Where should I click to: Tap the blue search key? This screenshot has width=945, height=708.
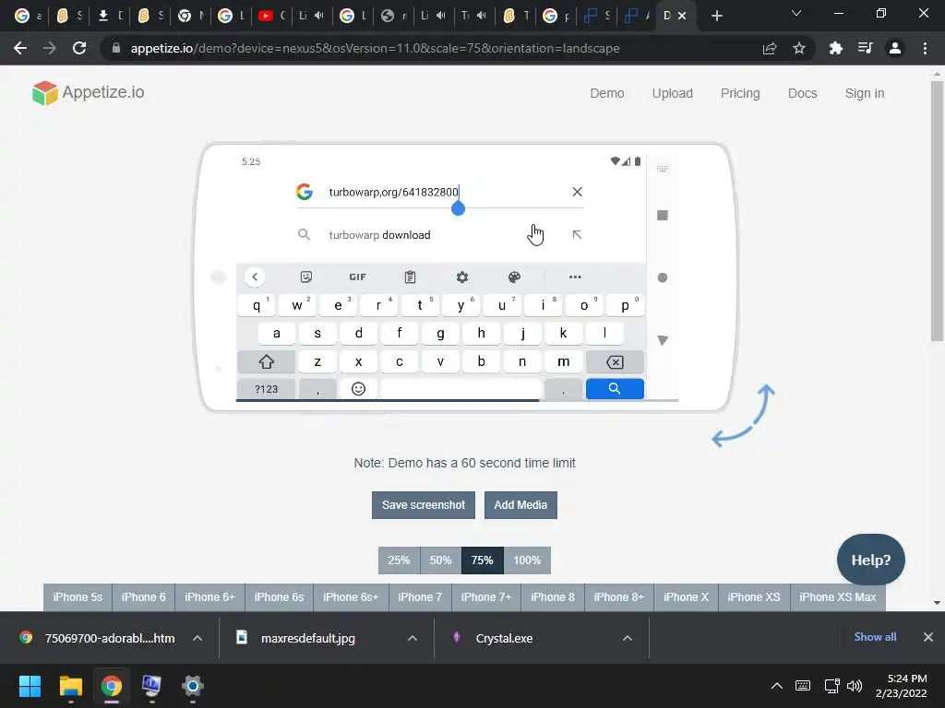pyautogui.click(x=615, y=389)
